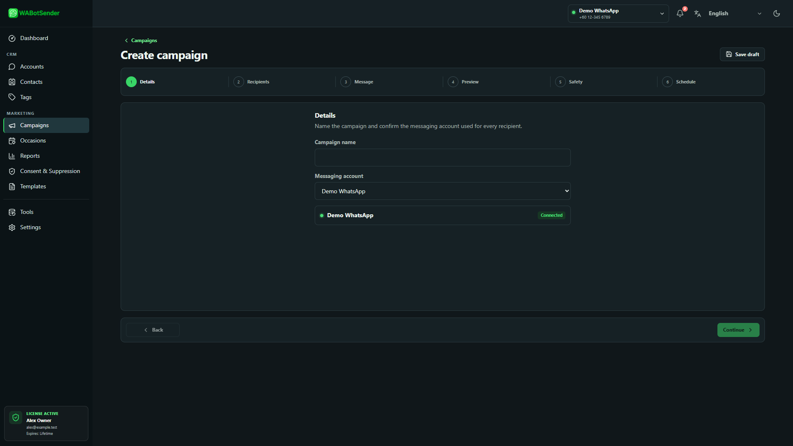793x446 pixels.
Task: Click the WABotSender logo icon
Action: pos(13,13)
